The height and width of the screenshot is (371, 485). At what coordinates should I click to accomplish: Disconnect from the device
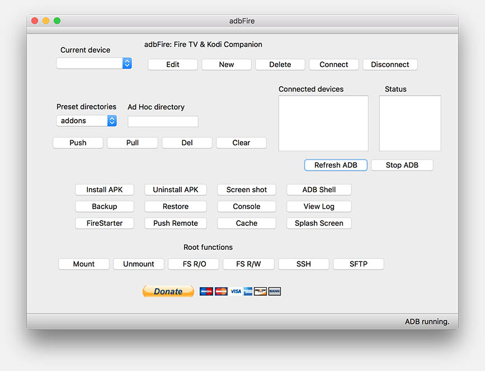[x=390, y=65]
